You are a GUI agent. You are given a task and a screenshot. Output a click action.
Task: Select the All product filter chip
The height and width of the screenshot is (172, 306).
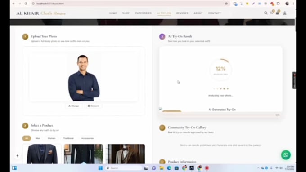point(27,138)
